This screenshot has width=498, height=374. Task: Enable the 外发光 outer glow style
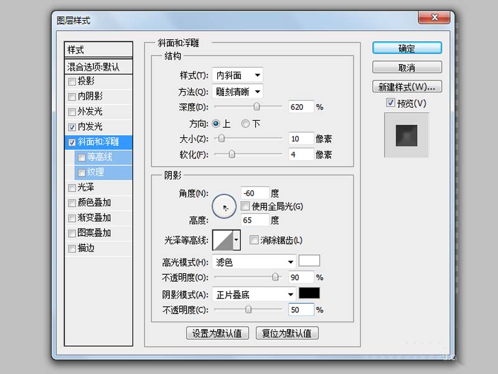73,112
